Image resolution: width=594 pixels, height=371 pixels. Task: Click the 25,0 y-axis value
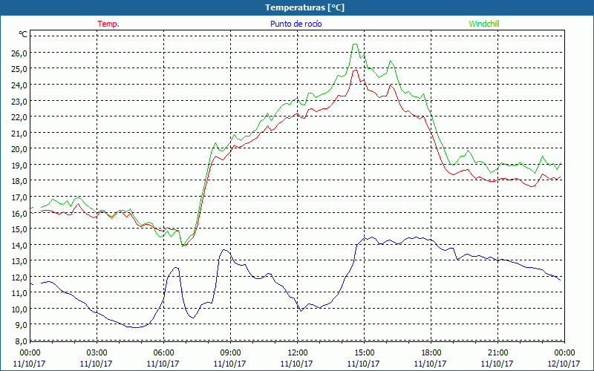(x=19, y=69)
